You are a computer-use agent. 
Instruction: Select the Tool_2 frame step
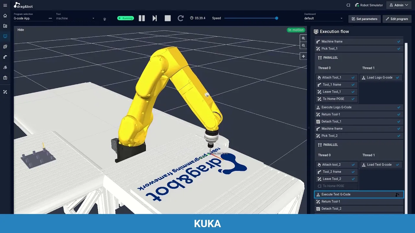(x=337, y=172)
